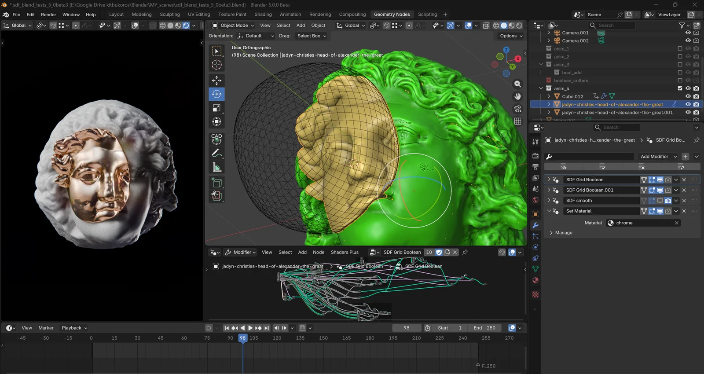Collapse the anim_4 collection in outliner
The image size is (704, 374).
click(x=541, y=88)
